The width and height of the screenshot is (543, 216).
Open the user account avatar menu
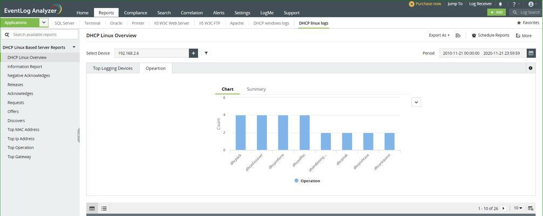pos(531,4)
